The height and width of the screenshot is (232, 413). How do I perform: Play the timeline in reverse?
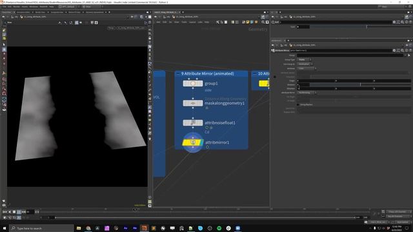coord(10,212)
